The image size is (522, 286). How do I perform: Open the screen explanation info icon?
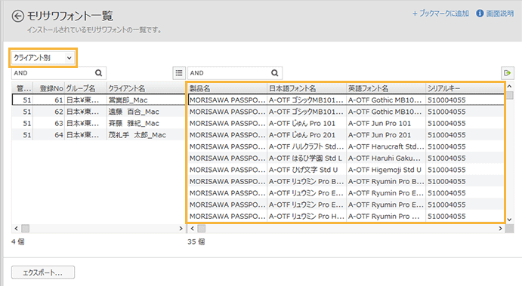(x=480, y=14)
